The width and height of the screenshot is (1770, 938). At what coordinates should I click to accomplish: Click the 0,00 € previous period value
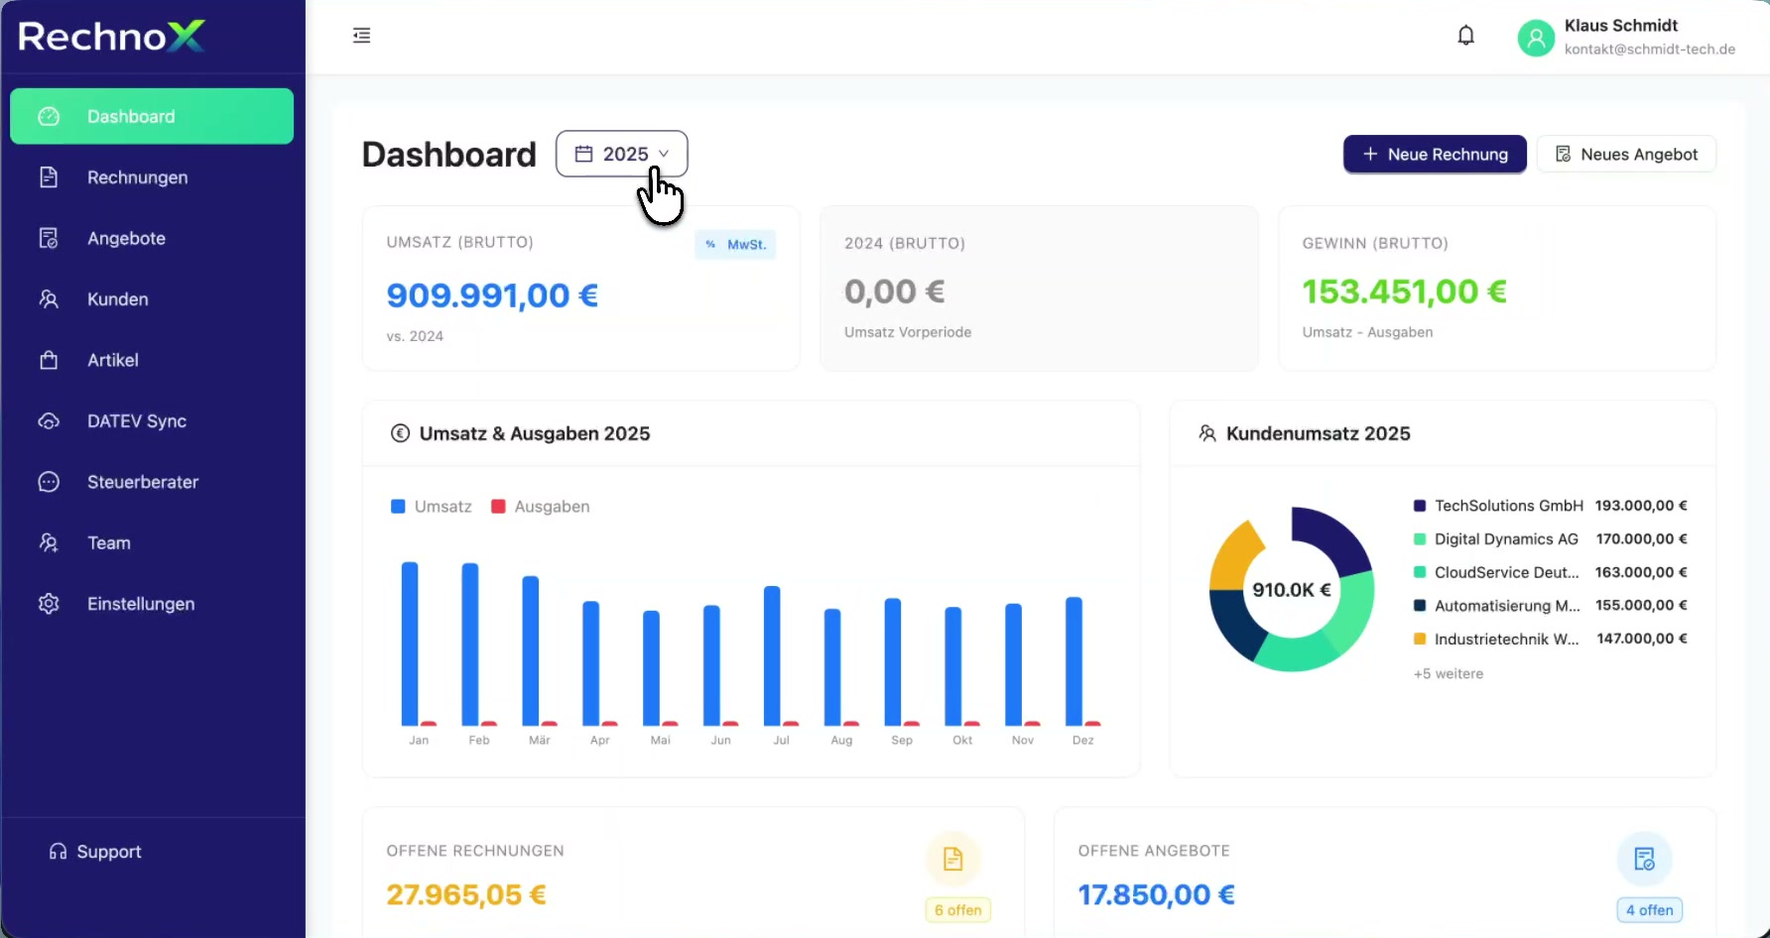(x=894, y=292)
